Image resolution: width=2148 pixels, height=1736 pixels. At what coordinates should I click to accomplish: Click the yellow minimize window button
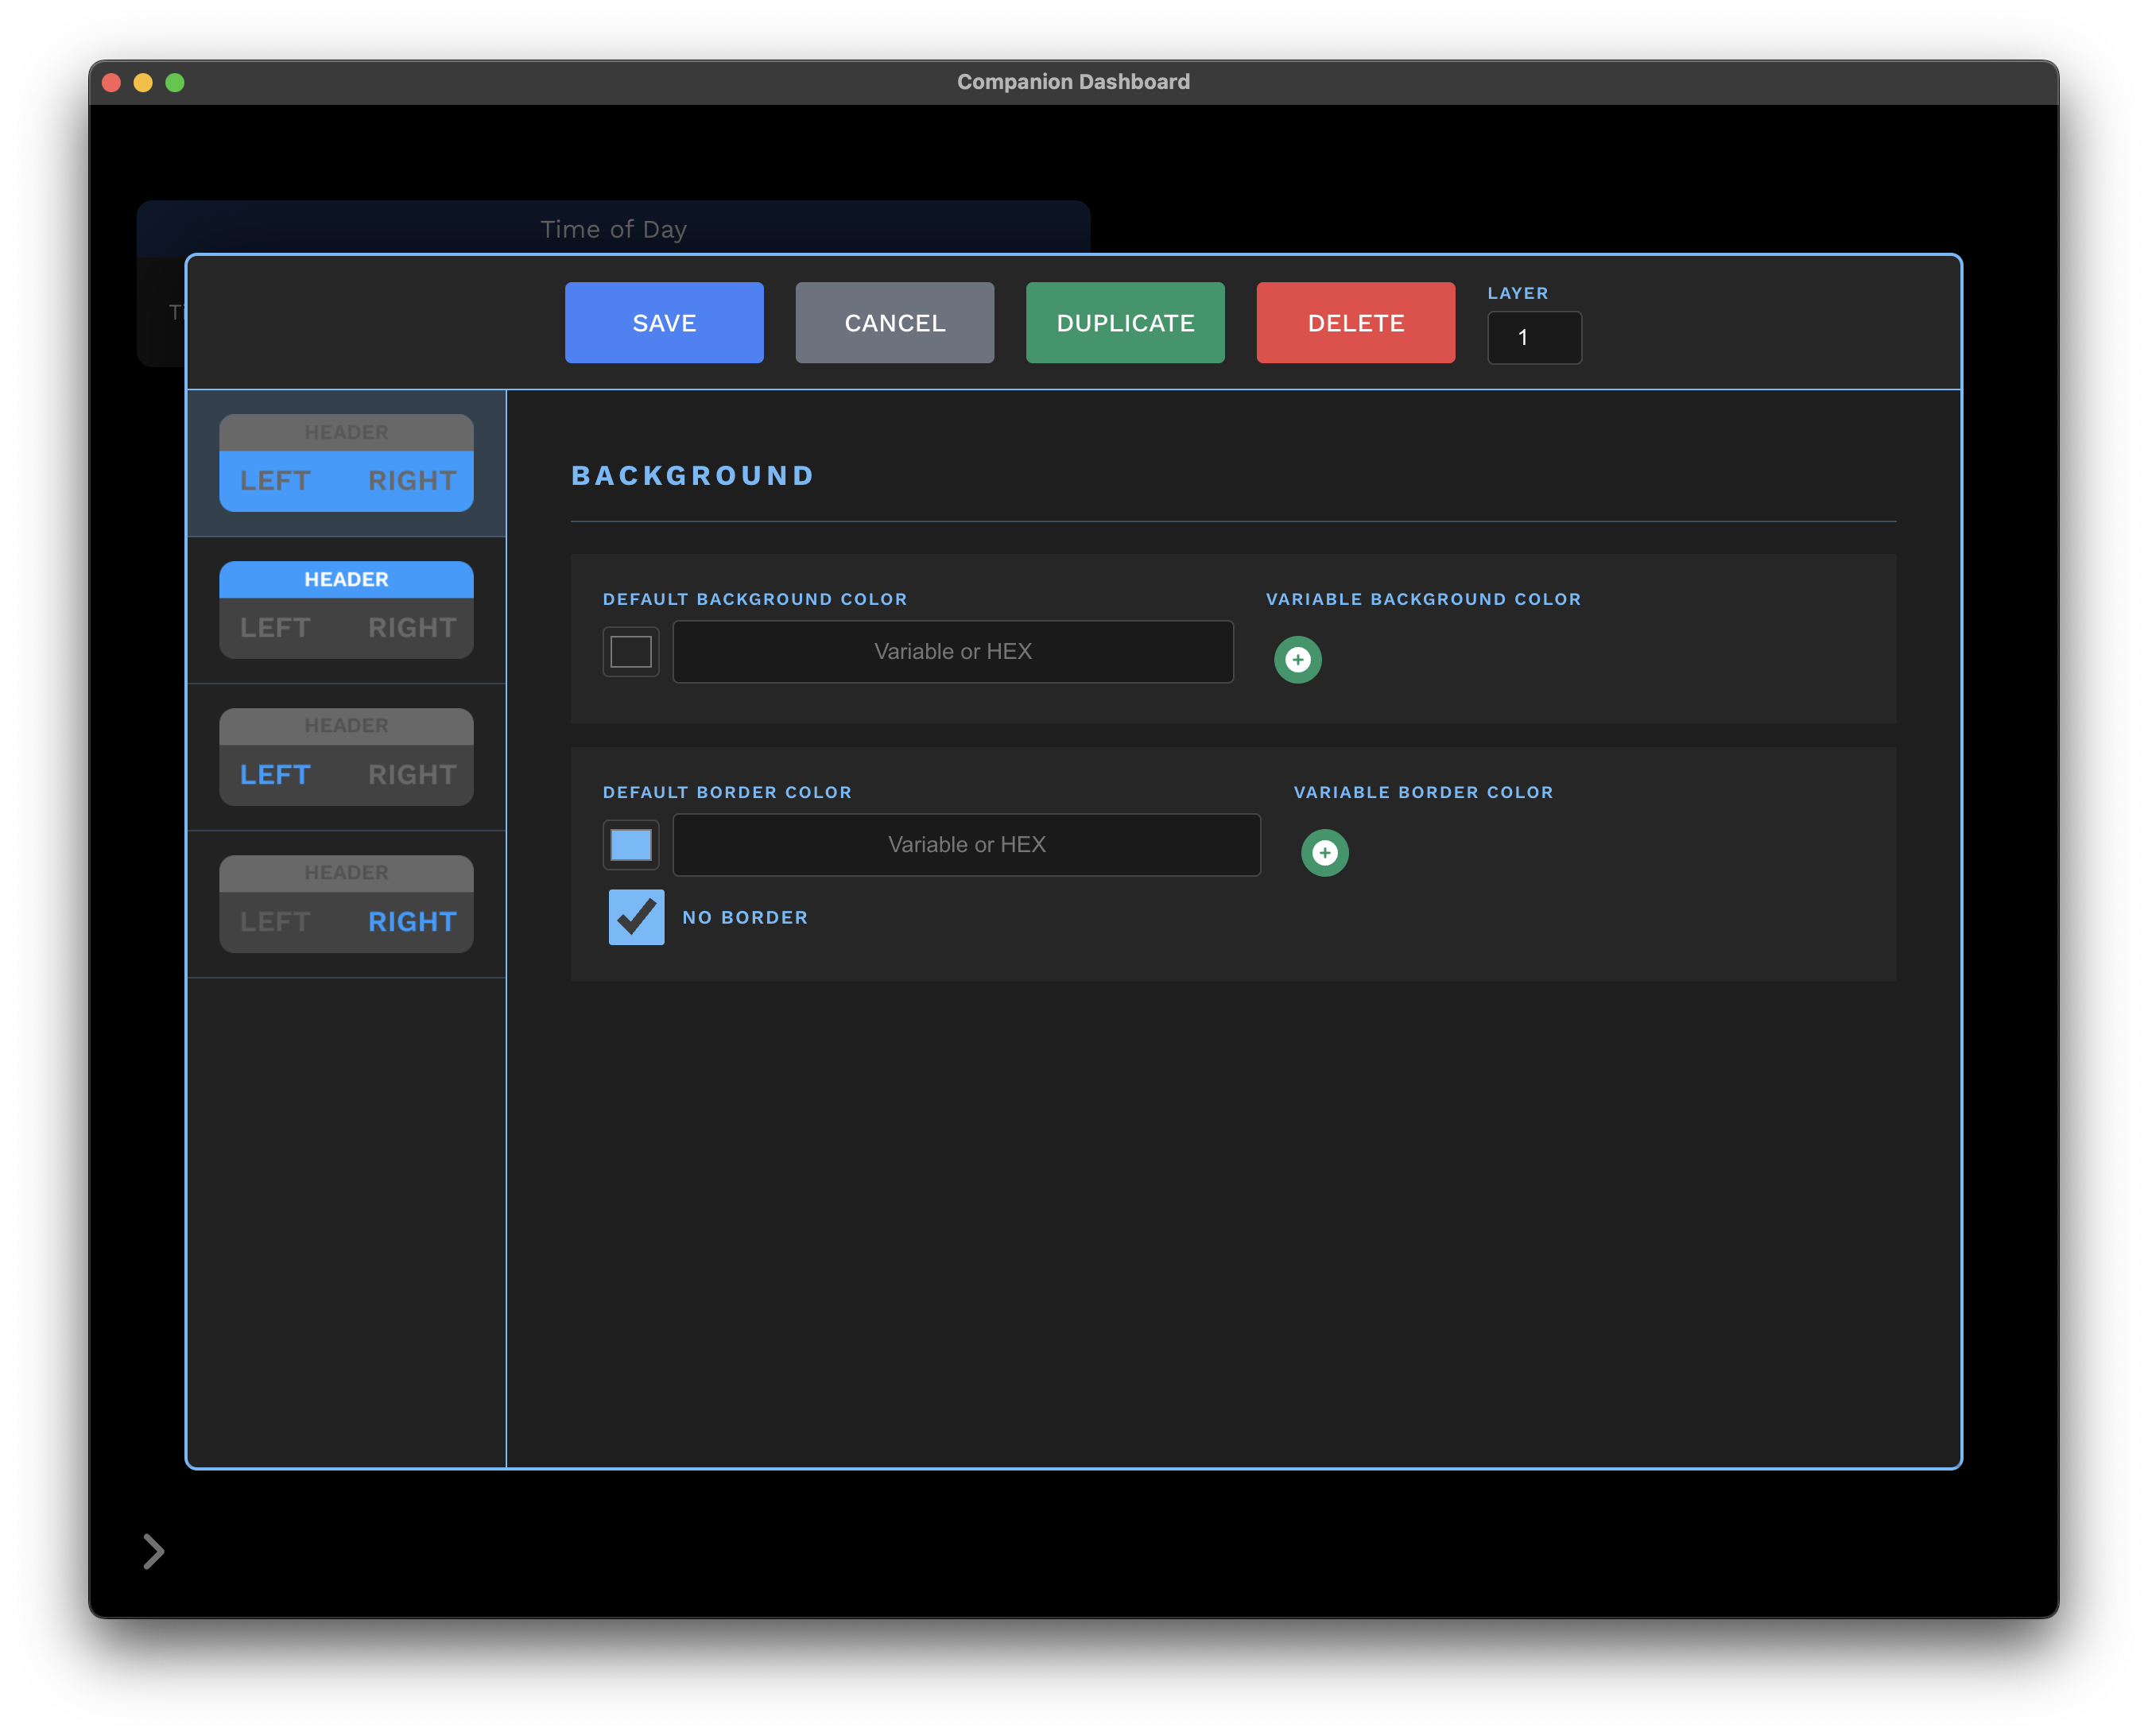click(143, 83)
